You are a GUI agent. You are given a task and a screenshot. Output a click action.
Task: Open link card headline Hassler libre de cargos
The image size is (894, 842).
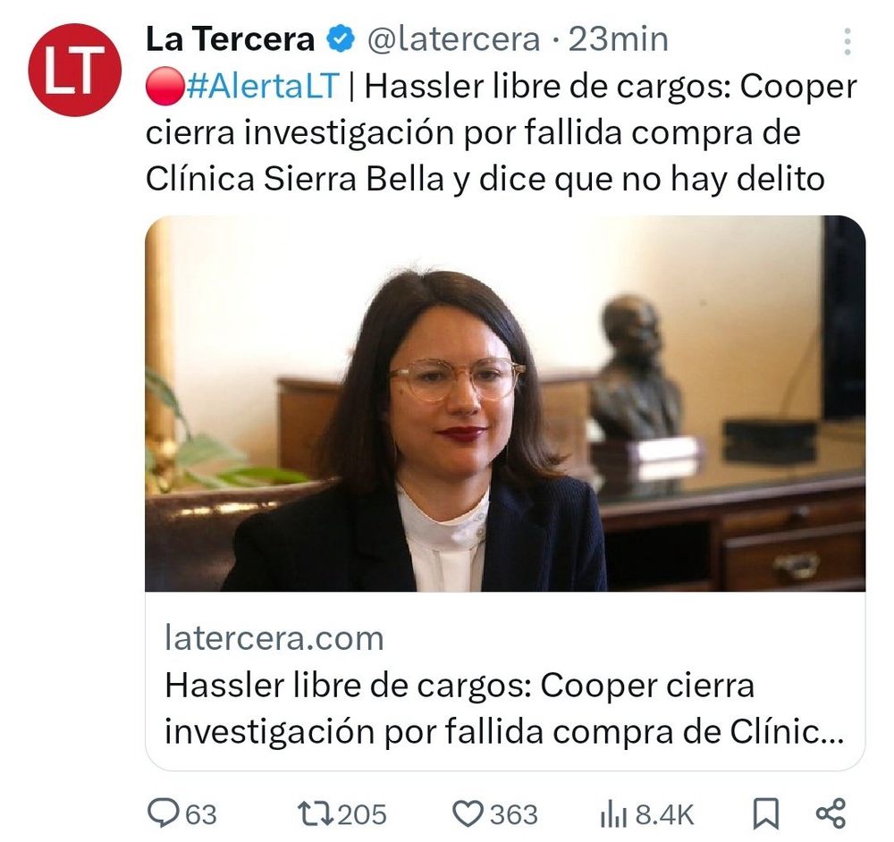[x=504, y=708]
